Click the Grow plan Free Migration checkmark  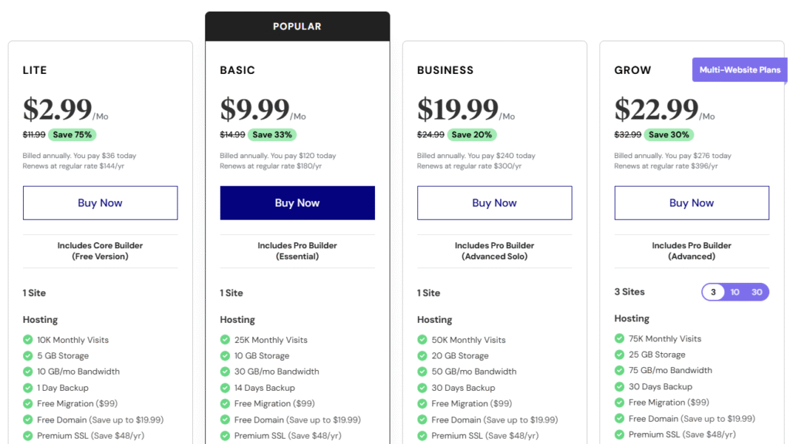pos(620,402)
